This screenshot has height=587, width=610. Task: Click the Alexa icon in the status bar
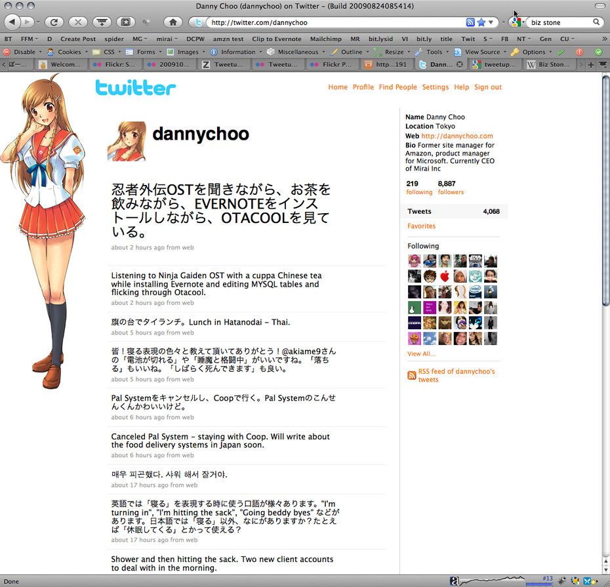[454, 581]
